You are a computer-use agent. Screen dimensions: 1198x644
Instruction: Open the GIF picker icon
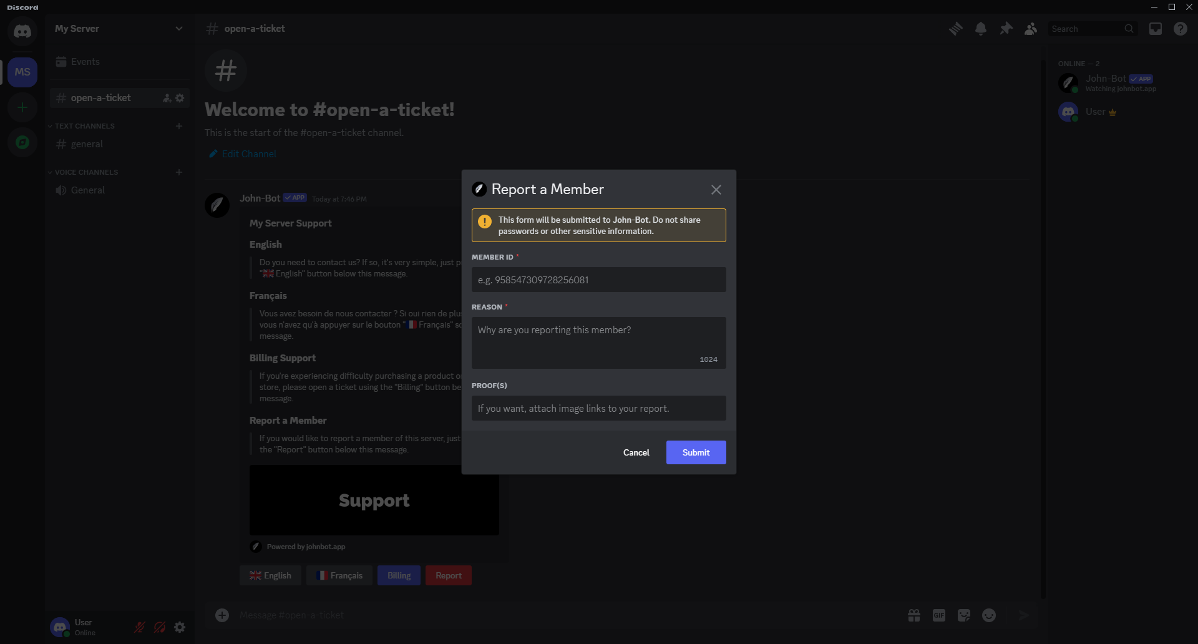pyautogui.click(x=939, y=615)
